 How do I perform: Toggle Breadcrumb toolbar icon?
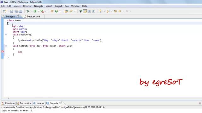(81, 11)
